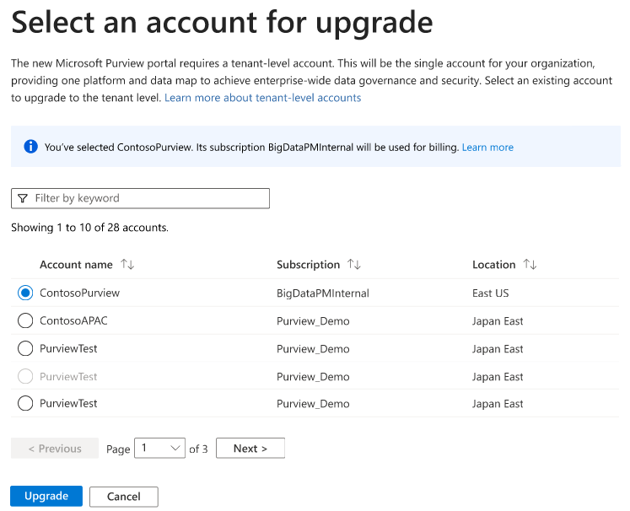
Task: Select the ContosoAPAC radio button
Action: tap(25, 320)
